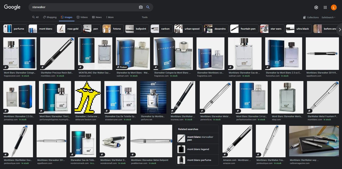Filter results by fotona chip
This screenshot has width=342, height=169.
click(x=113, y=29)
